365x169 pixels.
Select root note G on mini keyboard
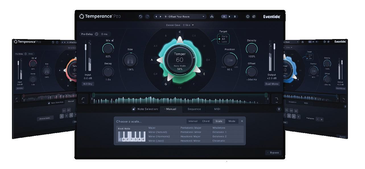tap(135, 139)
